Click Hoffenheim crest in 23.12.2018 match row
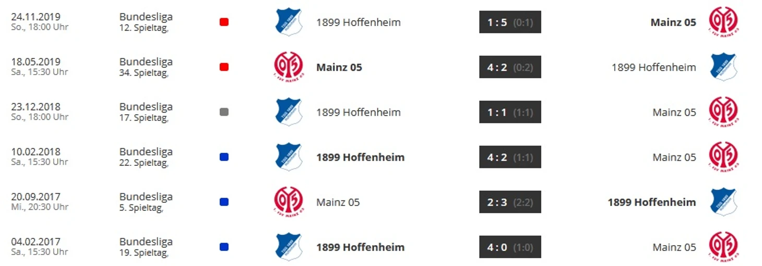The width and height of the screenshot is (762, 266). pyautogui.click(x=289, y=112)
